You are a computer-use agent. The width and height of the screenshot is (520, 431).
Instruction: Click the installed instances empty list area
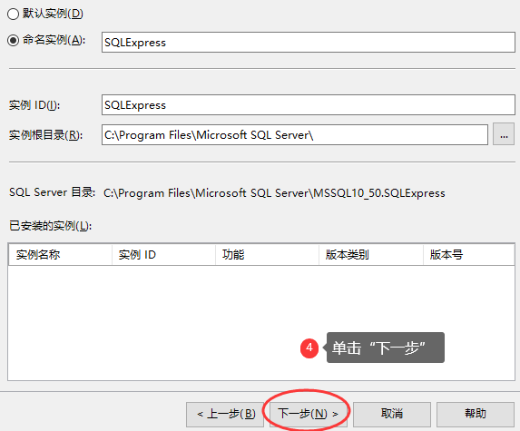(x=261, y=323)
